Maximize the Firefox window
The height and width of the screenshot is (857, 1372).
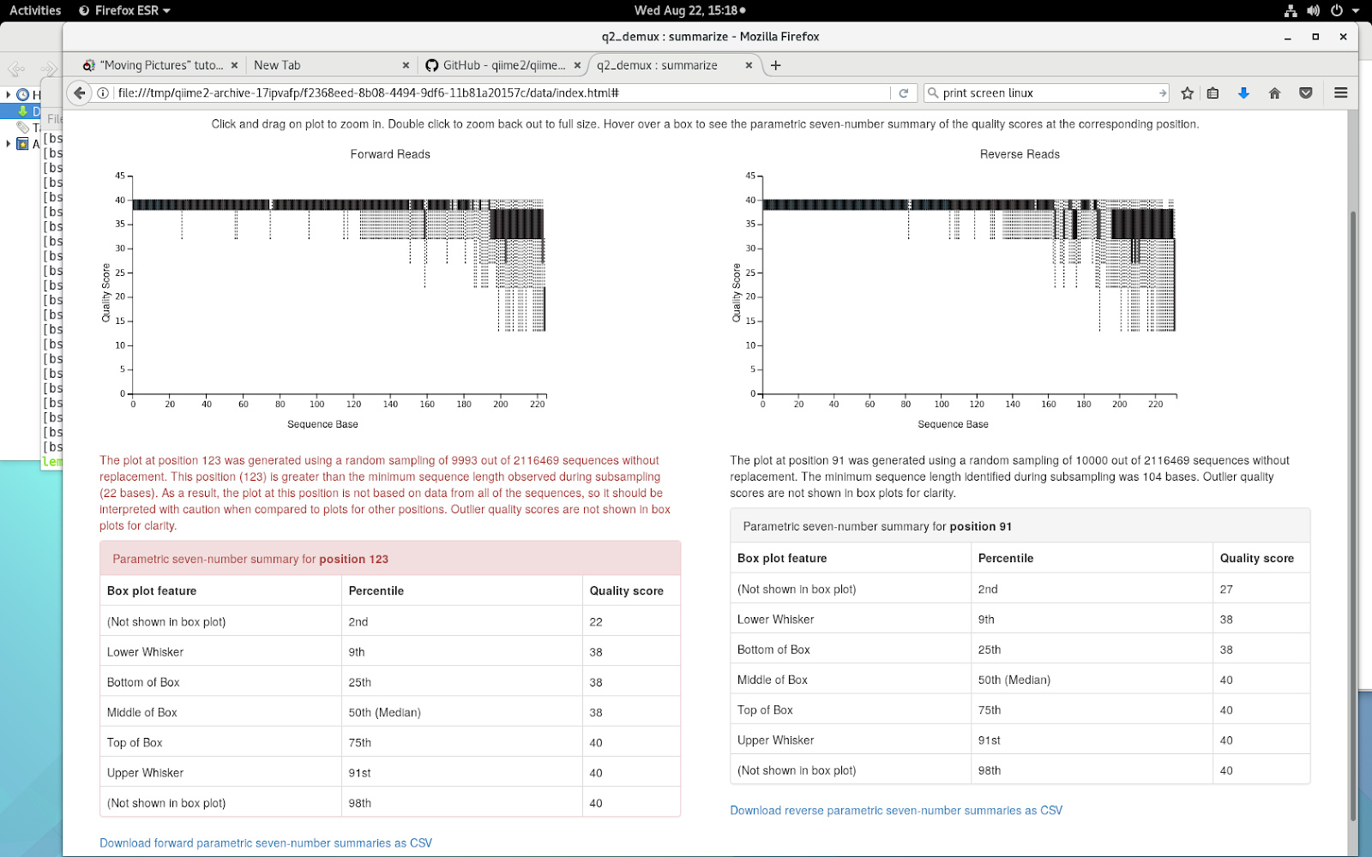pyautogui.click(x=1315, y=37)
